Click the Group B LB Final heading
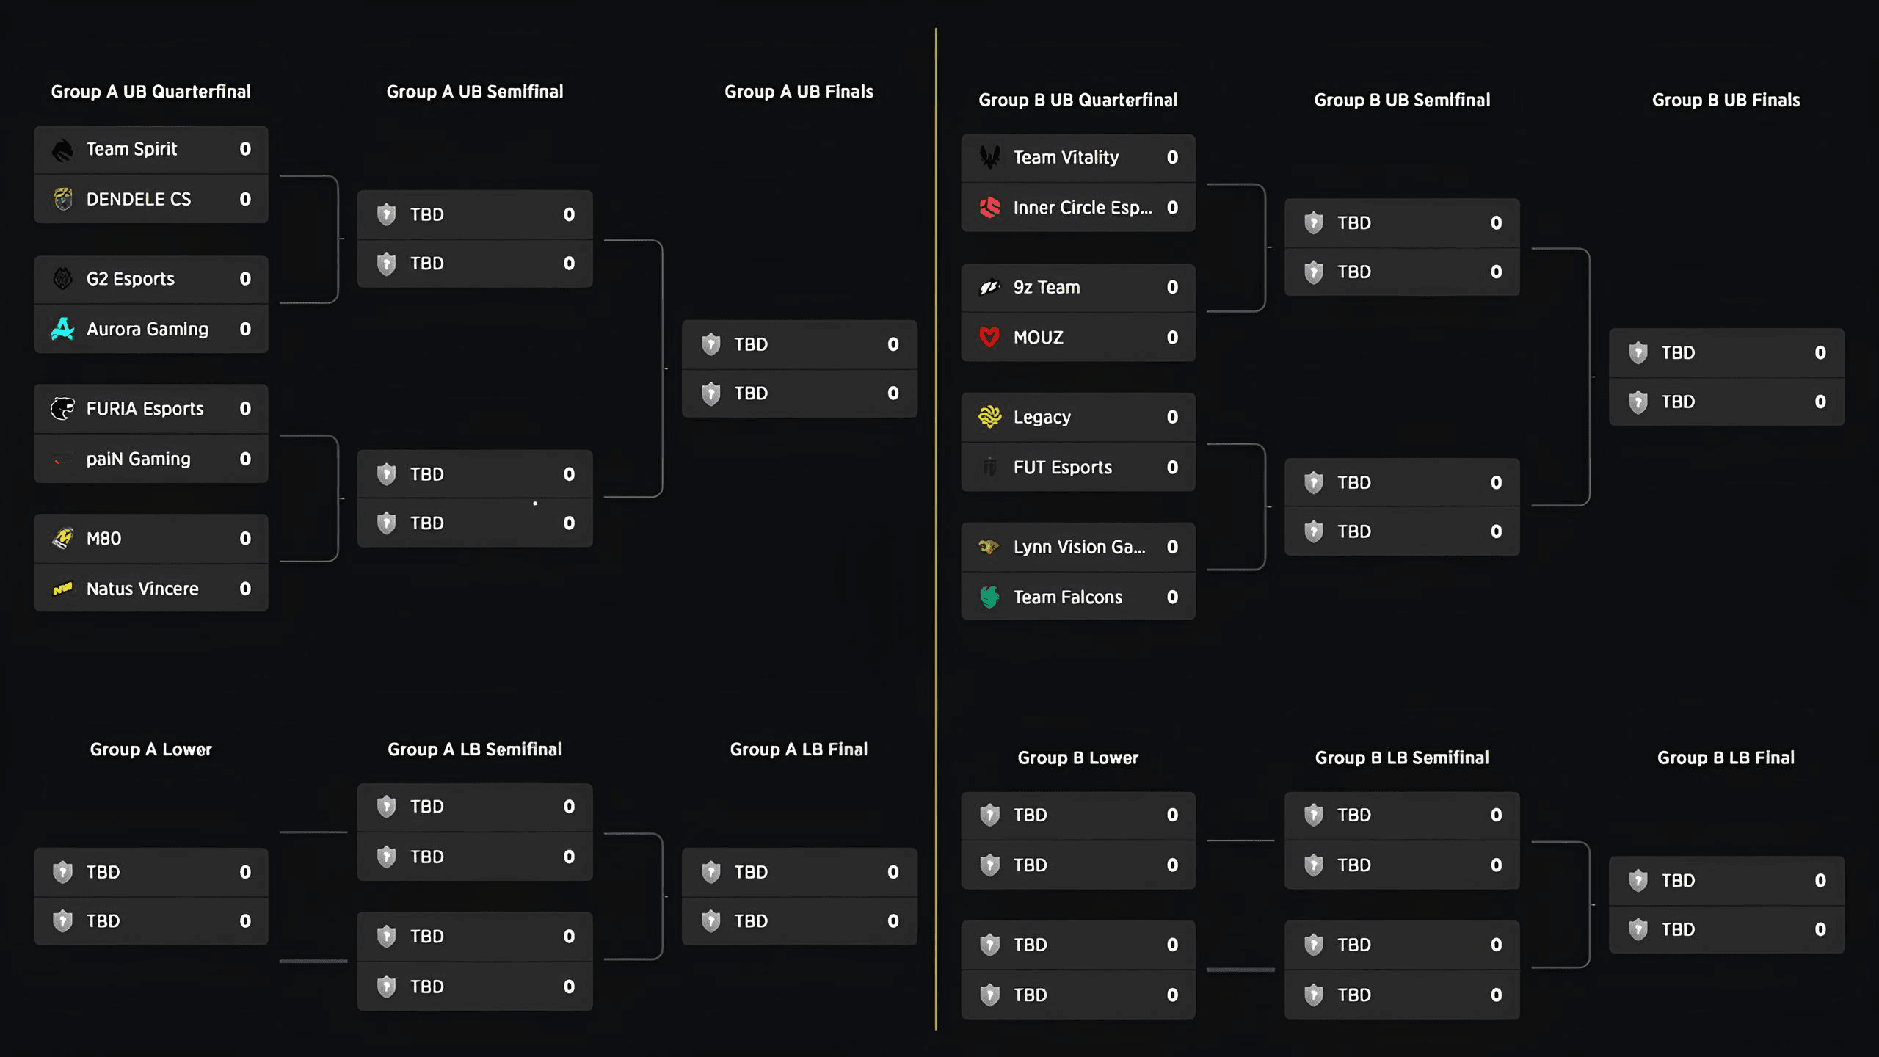Viewport: 1879px width, 1057px height. [x=1726, y=758]
